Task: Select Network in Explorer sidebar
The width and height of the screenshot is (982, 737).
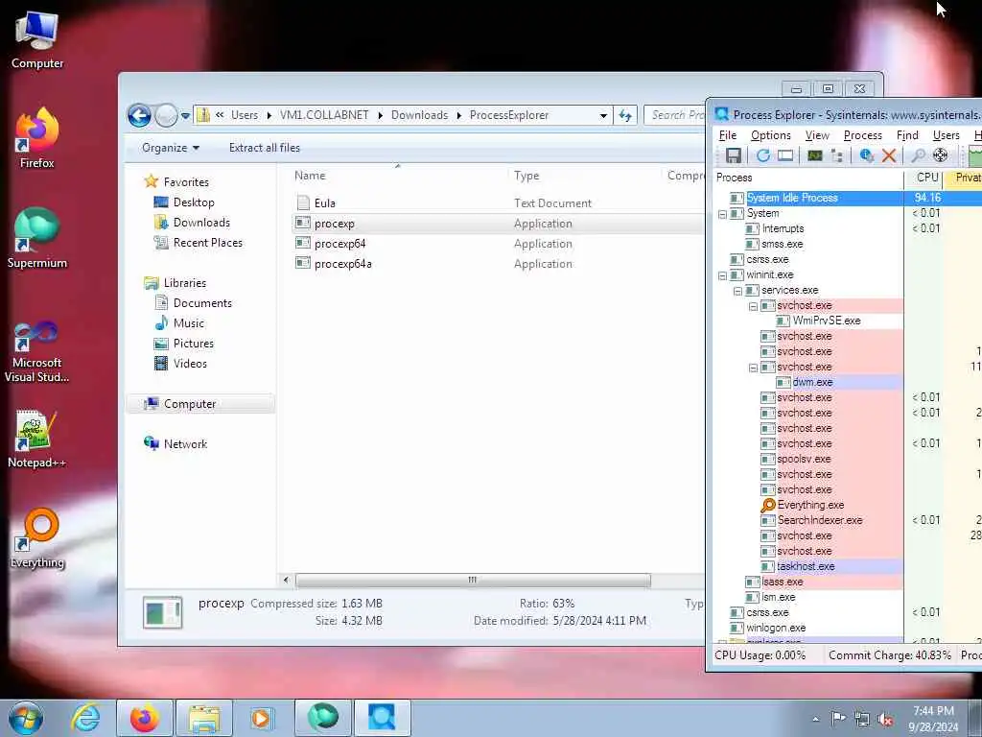Action: [185, 444]
